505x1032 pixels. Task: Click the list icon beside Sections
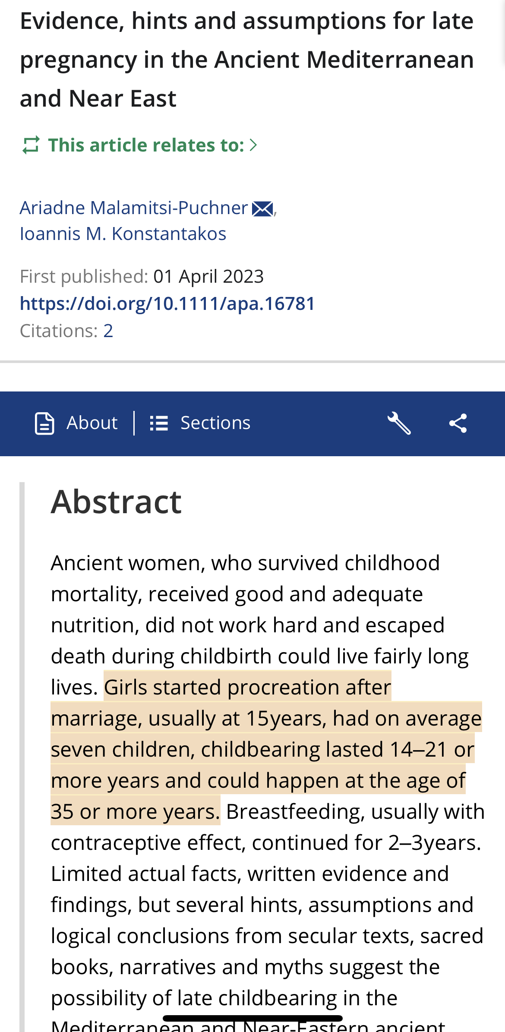(x=159, y=423)
